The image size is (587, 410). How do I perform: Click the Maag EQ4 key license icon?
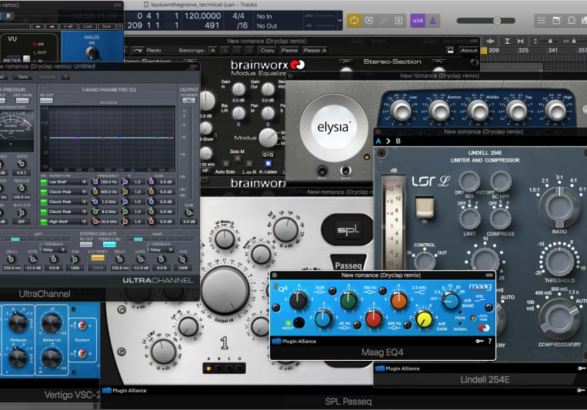pyautogui.click(x=479, y=341)
